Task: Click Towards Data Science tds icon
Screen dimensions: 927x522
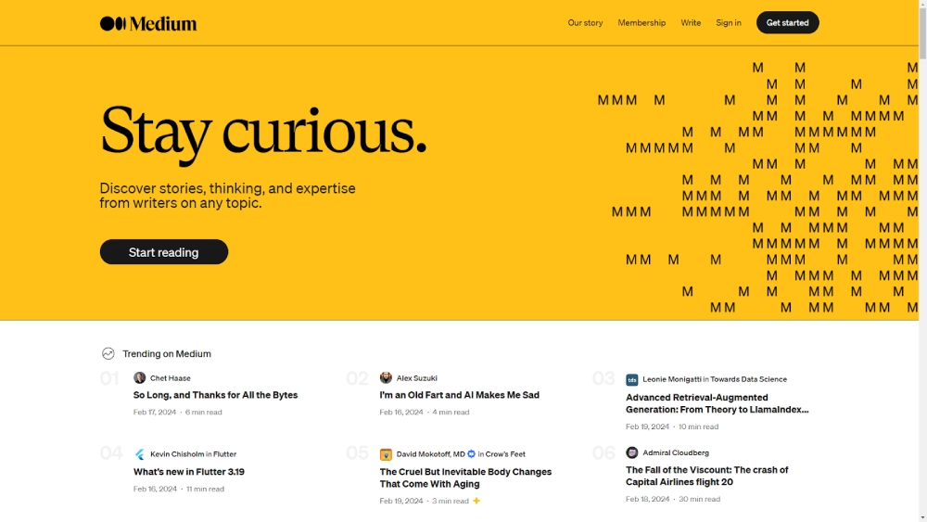Action: [632, 379]
